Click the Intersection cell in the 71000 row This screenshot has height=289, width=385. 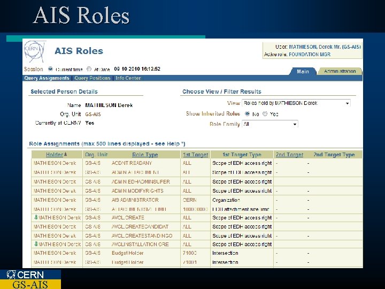point(225,253)
